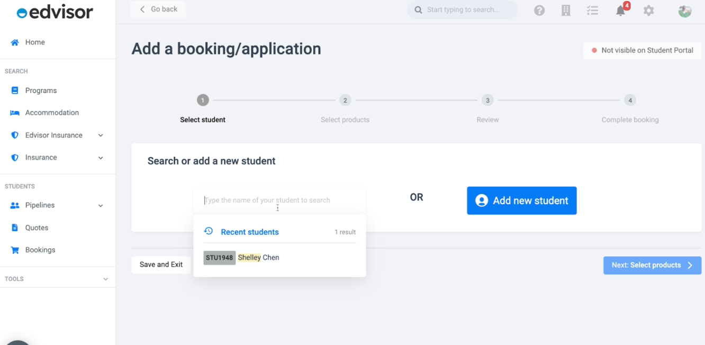
Task: Click the Programs book icon
Action: (x=15, y=90)
